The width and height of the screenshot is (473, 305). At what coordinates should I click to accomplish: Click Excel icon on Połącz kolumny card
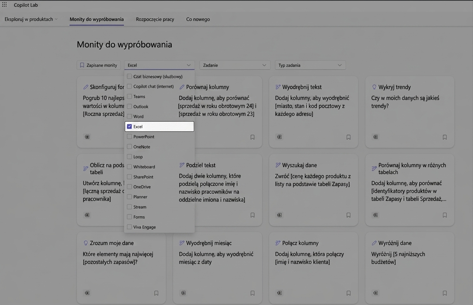point(279,293)
